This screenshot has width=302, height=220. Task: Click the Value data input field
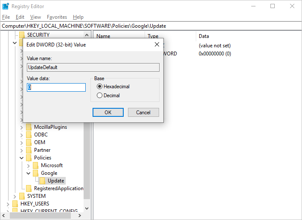tap(56, 87)
